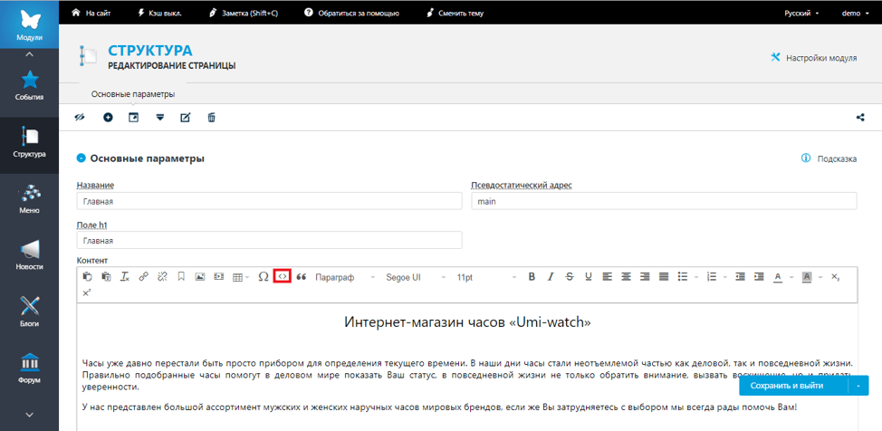This screenshot has width=882, height=431.
Task: Open the Меню module
Action: pos(29,200)
